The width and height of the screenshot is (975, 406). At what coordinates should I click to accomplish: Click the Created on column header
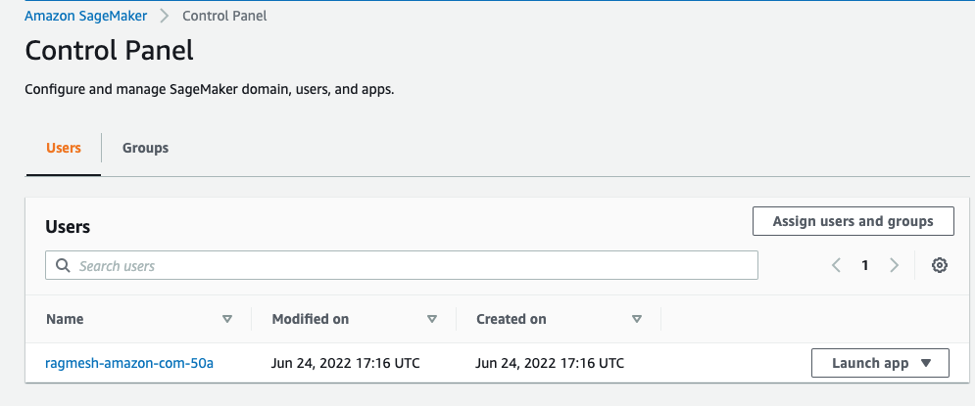[512, 319]
